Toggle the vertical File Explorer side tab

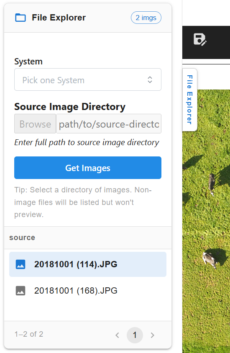[190, 100]
